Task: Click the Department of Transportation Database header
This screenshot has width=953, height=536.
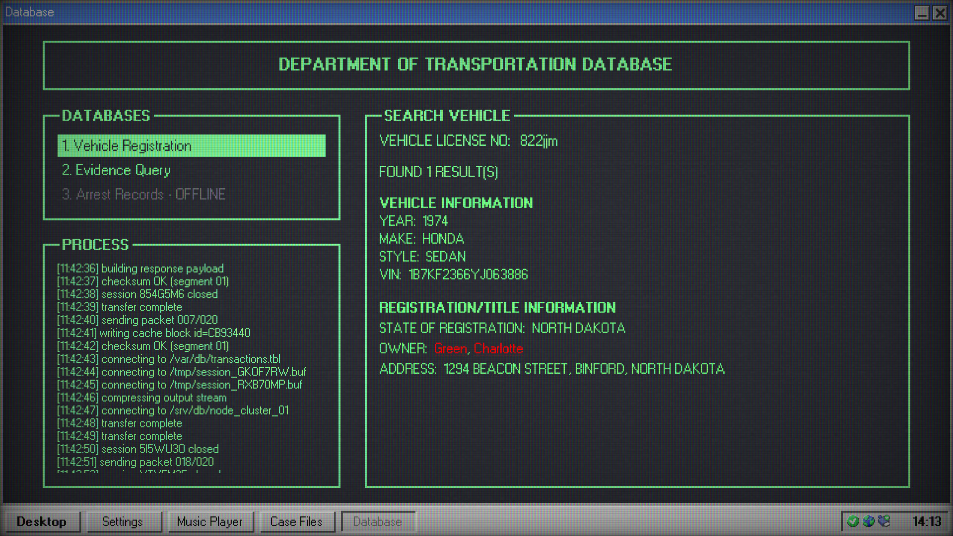Action: 476,65
